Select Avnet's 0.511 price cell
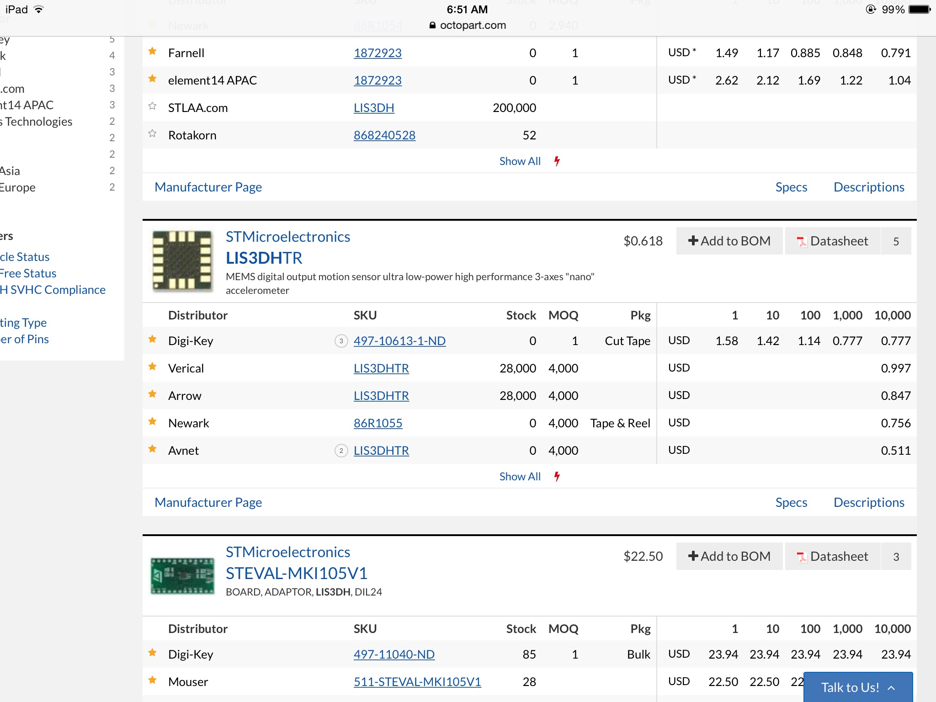Screen dimensions: 936x702 896,451
